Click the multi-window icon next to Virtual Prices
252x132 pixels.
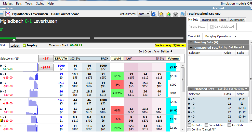pos(154,14)
